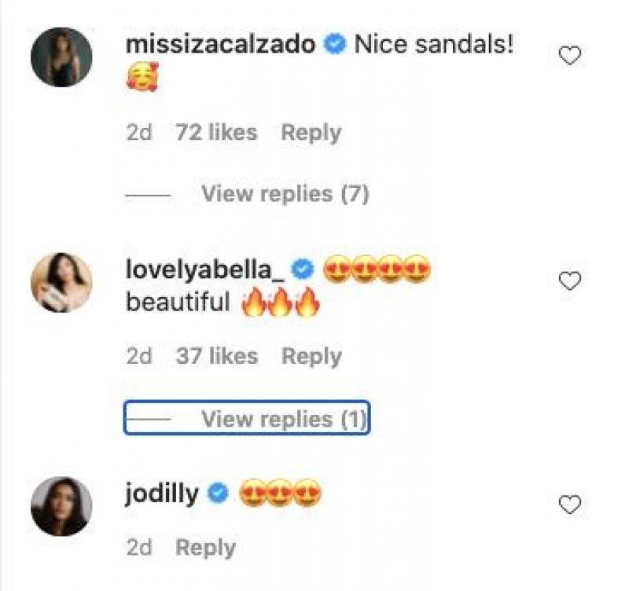
Task: Open jodilly's profile picture
Action: coord(61,507)
